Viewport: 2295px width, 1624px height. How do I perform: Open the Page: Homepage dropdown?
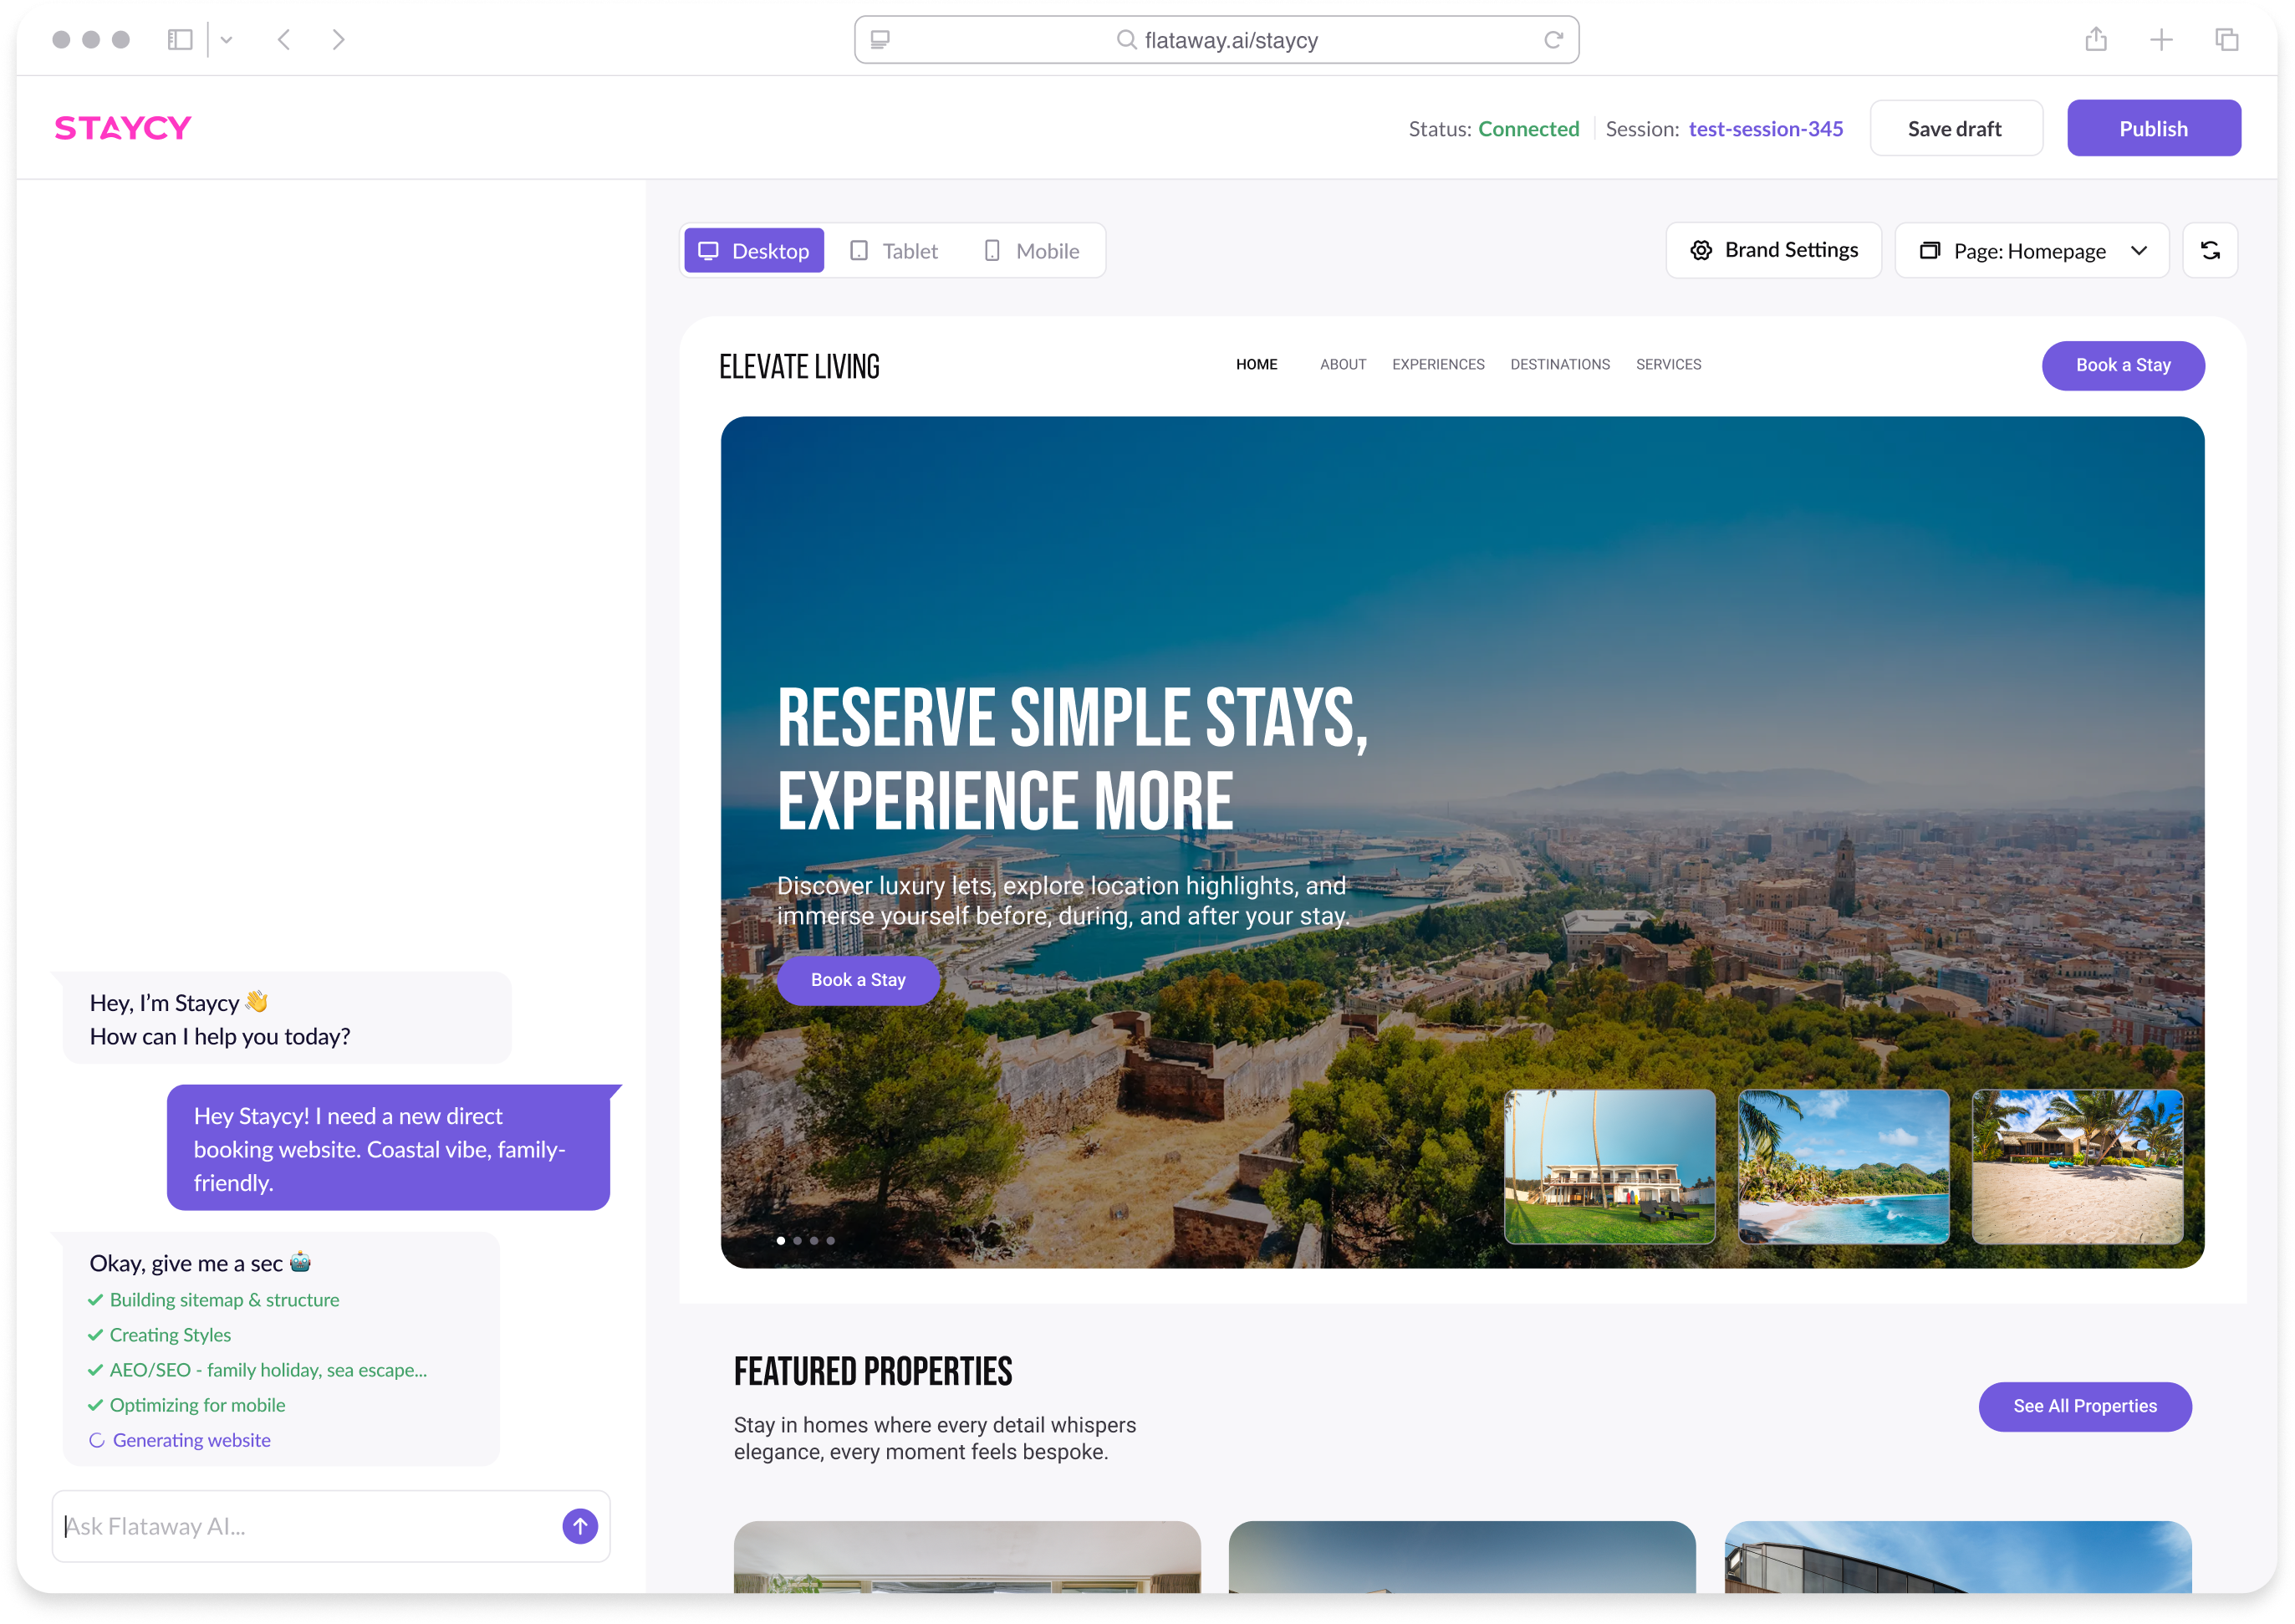[x=2031, y=250]
